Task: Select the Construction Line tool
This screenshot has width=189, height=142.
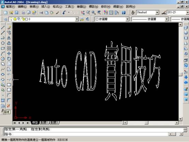Action: click(x=3, y=33)
